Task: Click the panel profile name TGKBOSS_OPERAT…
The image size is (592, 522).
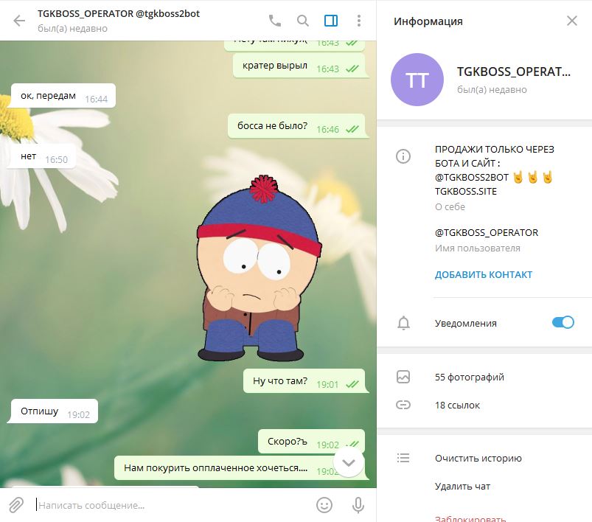Action: click(x=513, y=72)
